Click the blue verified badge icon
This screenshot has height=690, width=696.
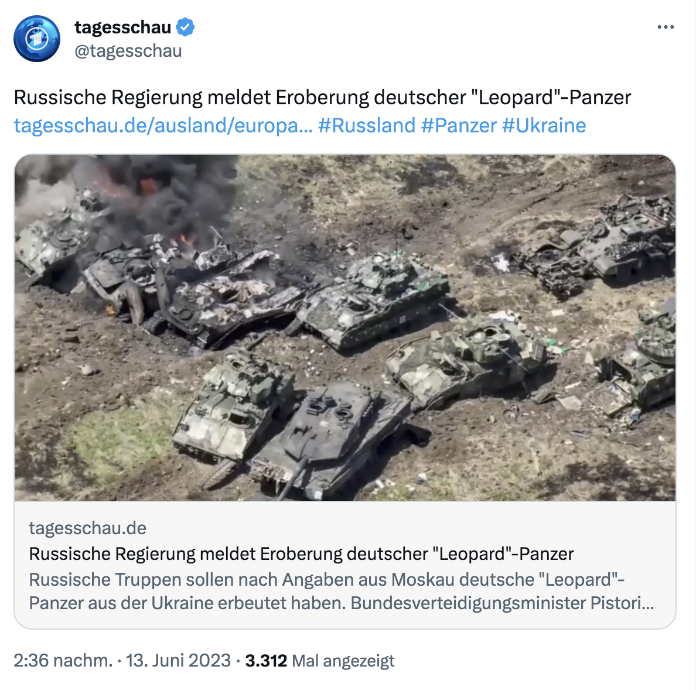pyautogui.click(x=185, y=27)
